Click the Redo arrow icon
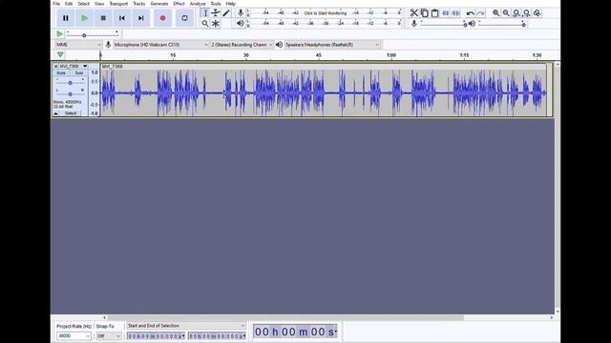The image size is (611, 343). click(480, 13)
